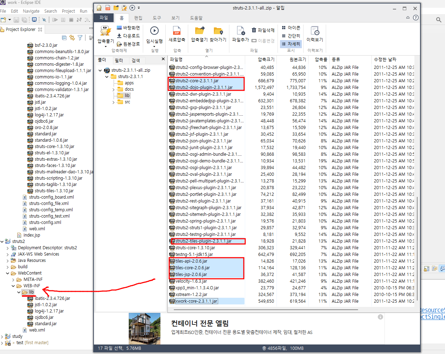The width and height of the screenshot is (445, 354).
Task: Click the 임시실행 temporary run icon
Action: (x=154, y=31)
